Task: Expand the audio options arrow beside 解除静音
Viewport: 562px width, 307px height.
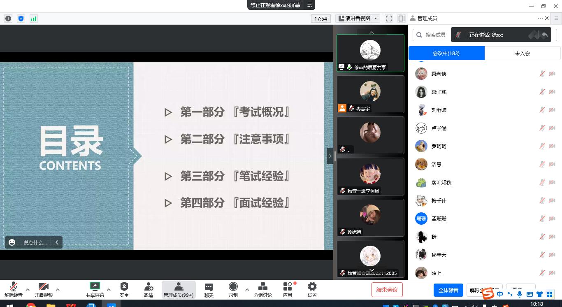Action: [28, 290]
